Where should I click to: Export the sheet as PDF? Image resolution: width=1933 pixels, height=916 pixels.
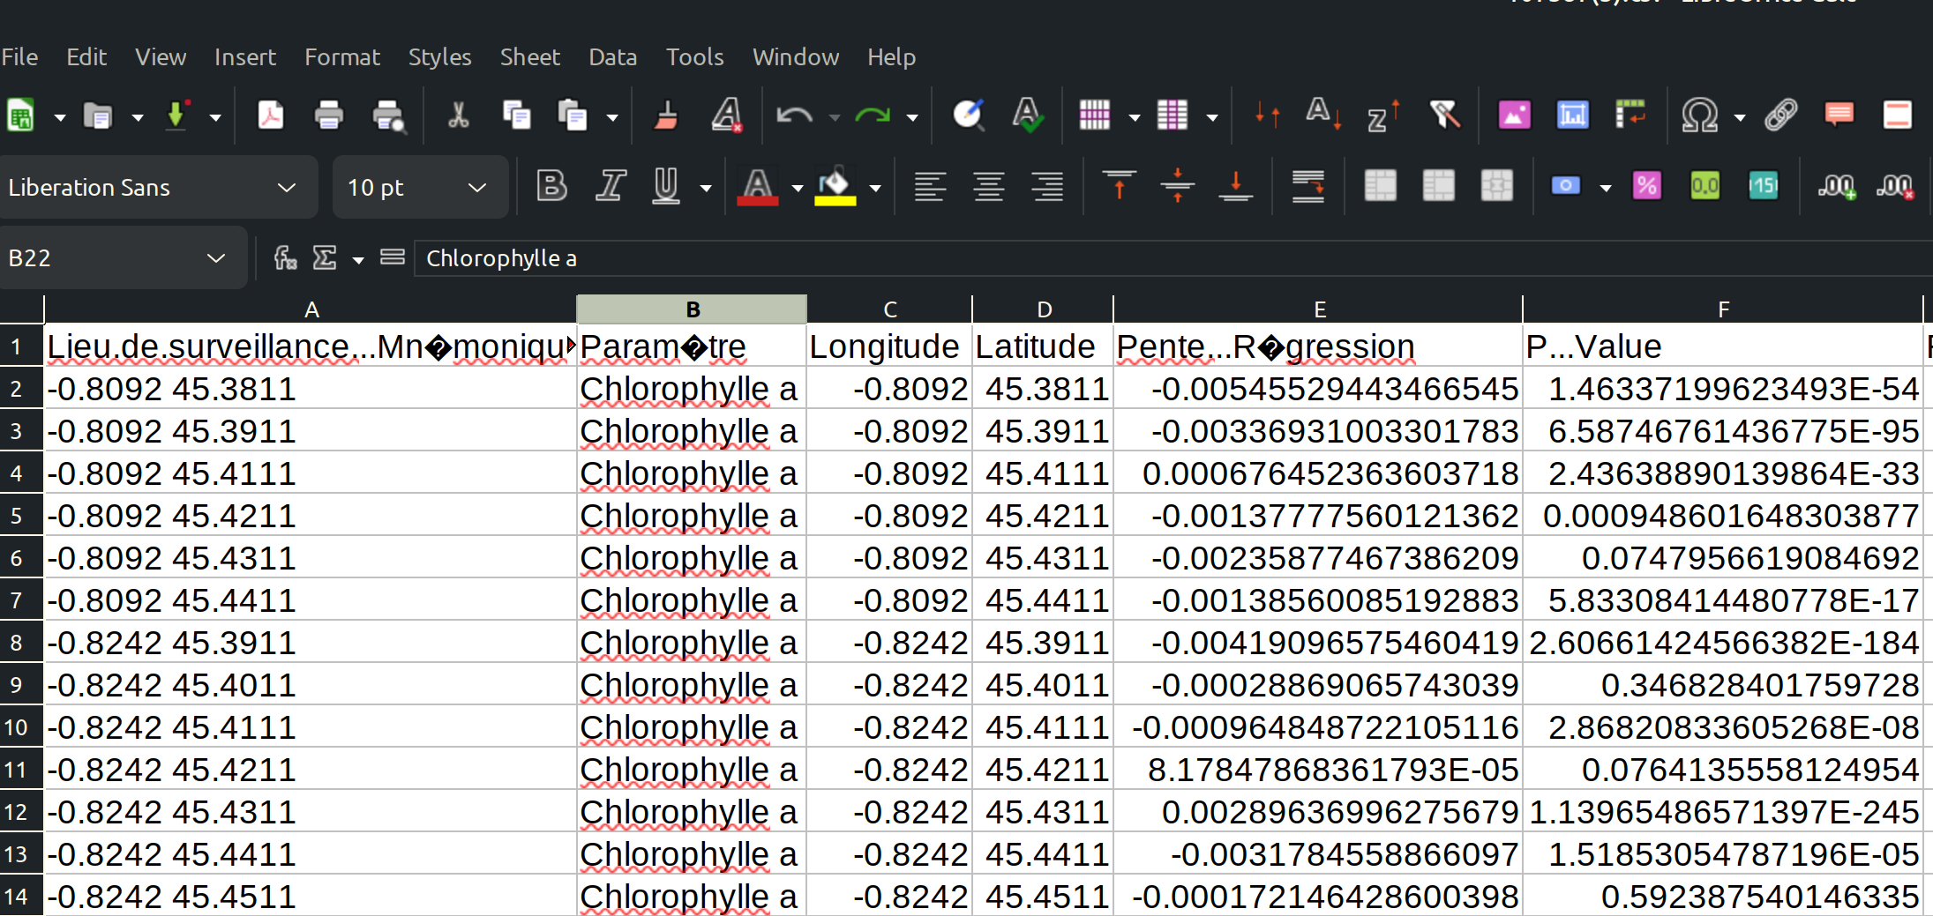tap(271, 115)
